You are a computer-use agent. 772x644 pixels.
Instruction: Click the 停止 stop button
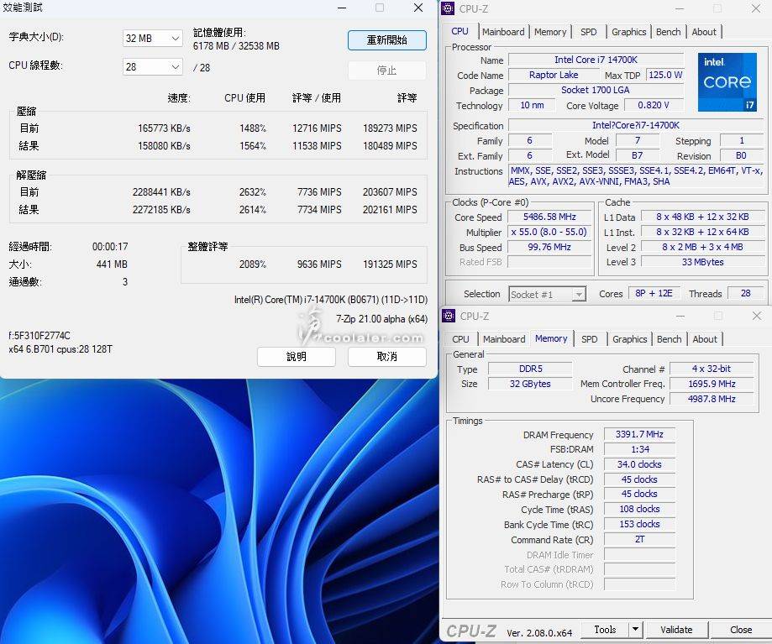point(387,71)
